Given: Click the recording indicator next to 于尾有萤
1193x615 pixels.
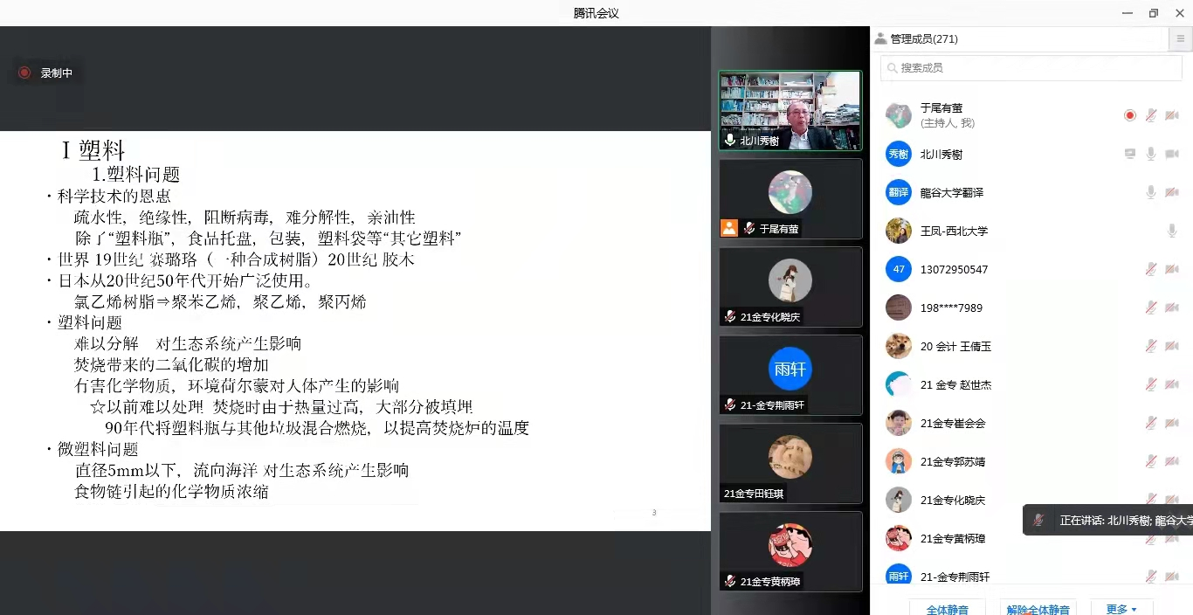Looking at the screenshot, I should point(1129,115).
